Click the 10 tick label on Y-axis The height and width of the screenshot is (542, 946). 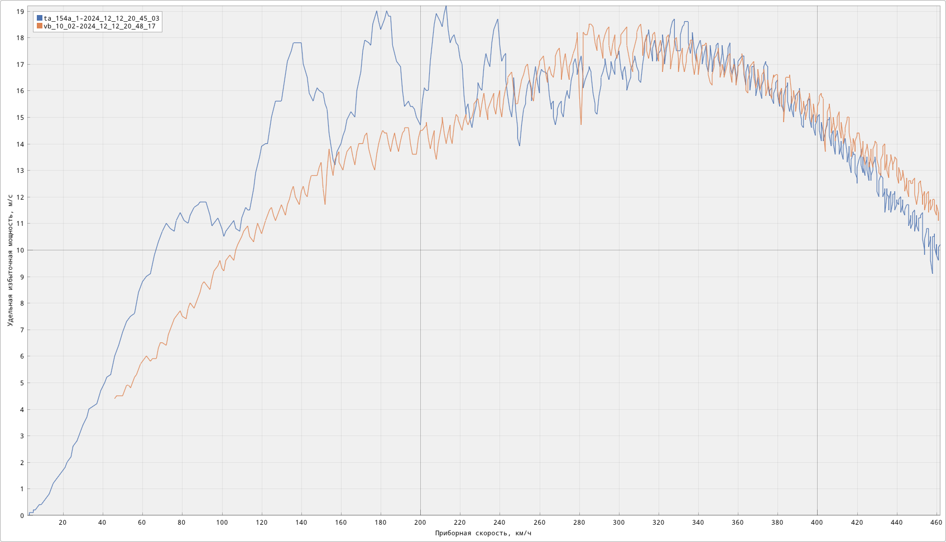20,250
